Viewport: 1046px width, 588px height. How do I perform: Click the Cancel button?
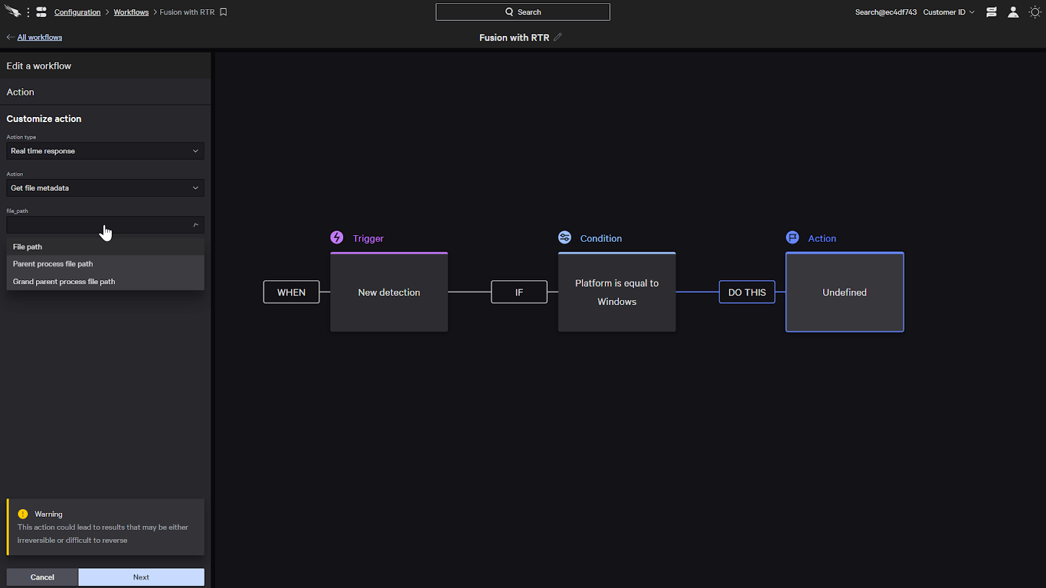42,577
